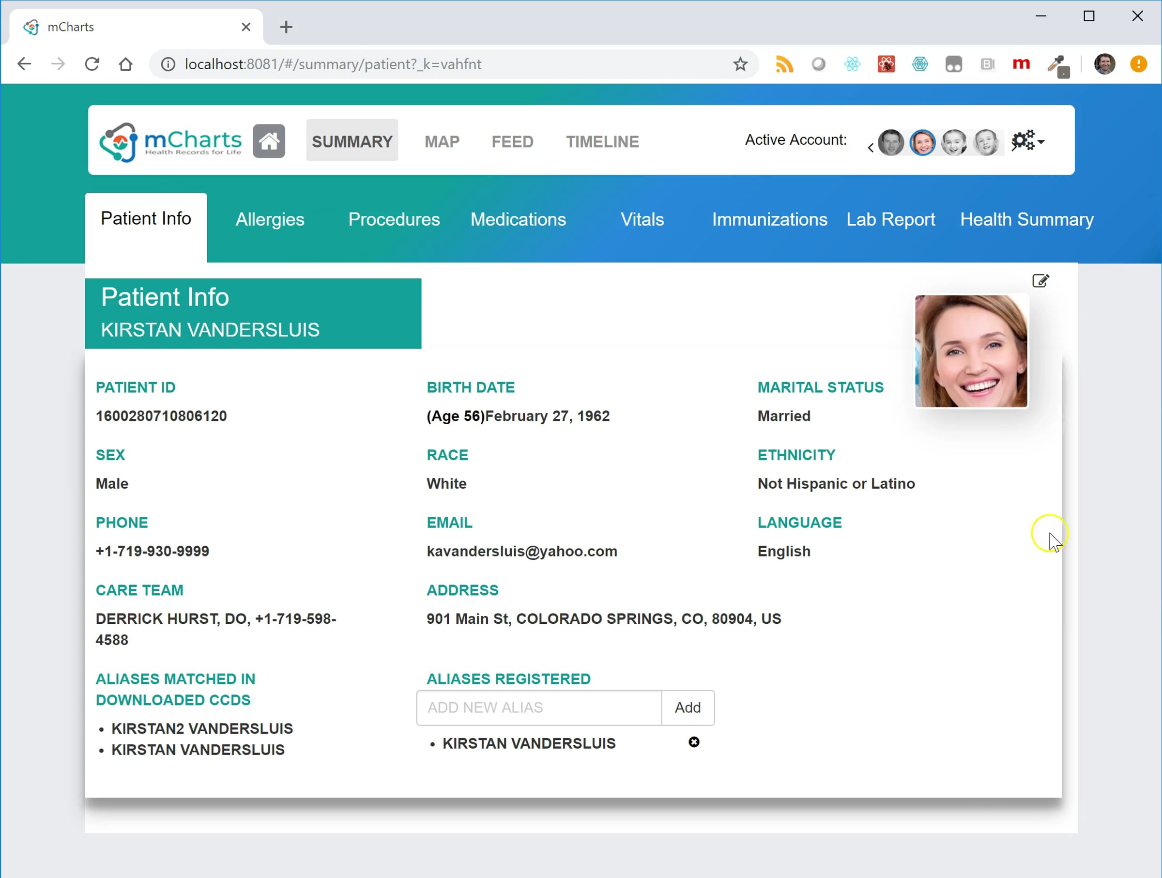The width and height of the screenshot is (1162, 878).
Task: Open the Health Summary tab
Action: coord(1027,219)
